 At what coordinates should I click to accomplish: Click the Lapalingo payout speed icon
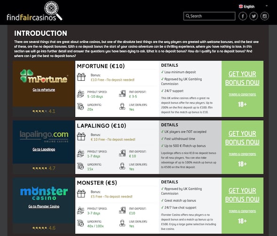point(80,153)
